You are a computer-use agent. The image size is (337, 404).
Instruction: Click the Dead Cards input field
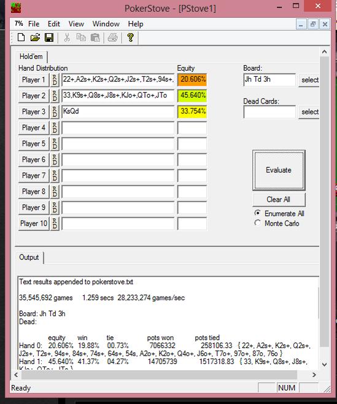(x=269, y=112)
